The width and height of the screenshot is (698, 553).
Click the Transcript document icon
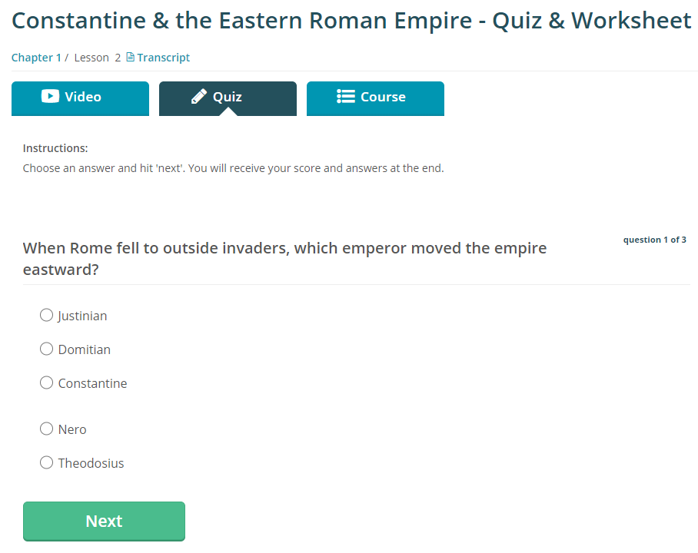(130, 57)
